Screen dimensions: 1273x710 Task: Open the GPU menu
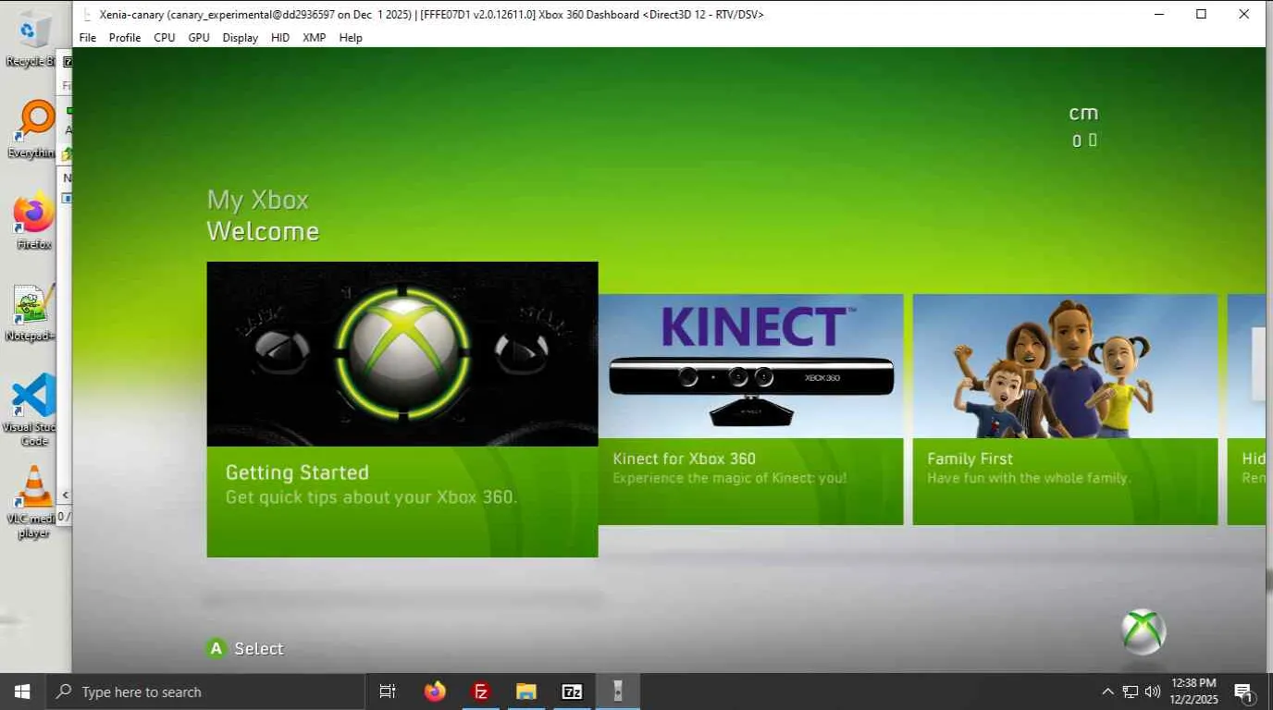coord(199,38)
